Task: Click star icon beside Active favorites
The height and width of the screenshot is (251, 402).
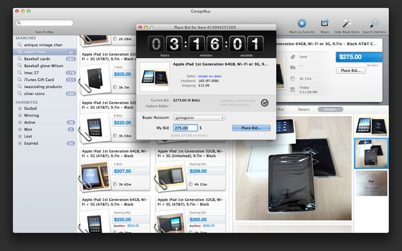Action: point(20,122)
